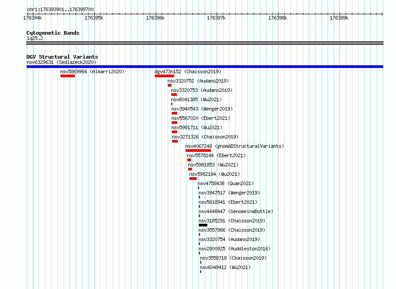Open nsv3320752 (Audano2019) variant label
The height and width of the screenshot is (289, 396).
(x=198, y=81)
